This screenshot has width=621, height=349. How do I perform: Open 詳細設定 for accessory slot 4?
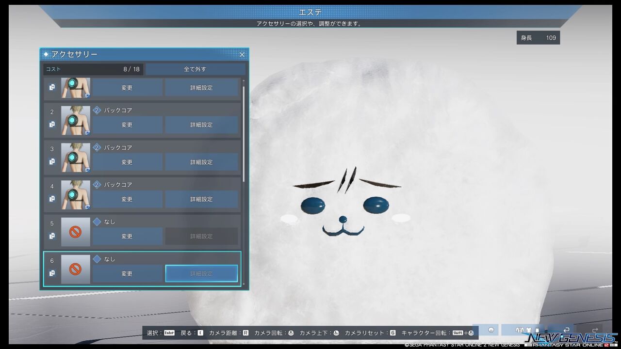(201, 199)
